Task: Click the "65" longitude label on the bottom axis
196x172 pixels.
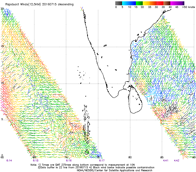Action: (34, 157)
